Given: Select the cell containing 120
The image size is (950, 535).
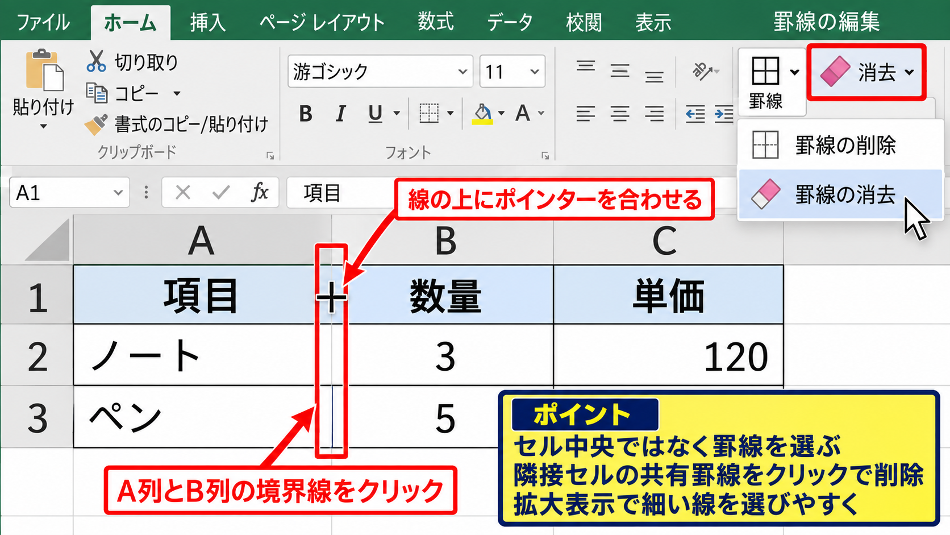Looking at the screenshot, I should coord(669,355).
